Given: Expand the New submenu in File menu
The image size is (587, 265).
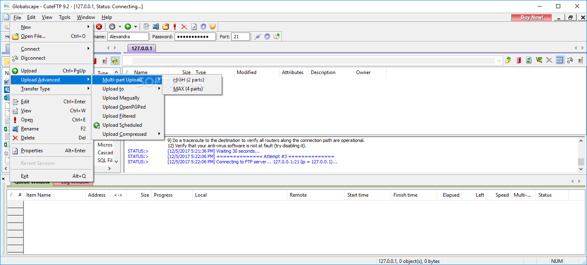Looking at the screenshot, I should point(51,27).
